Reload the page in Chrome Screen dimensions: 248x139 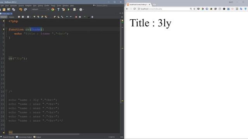pos(134,9)
